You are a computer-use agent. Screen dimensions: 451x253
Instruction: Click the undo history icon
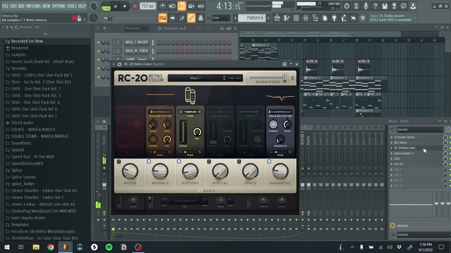pyautogui.click(x=347, y=6)
